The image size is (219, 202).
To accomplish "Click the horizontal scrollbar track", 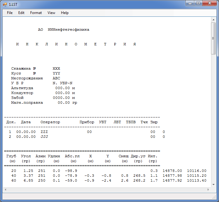I will (107, 190).
